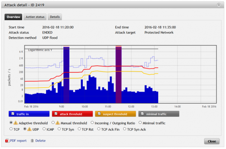The width and height of the screenshot is (226, 149).
Task: Click the purple attack marker near 11:30
Action: click(x=119, y=74)
